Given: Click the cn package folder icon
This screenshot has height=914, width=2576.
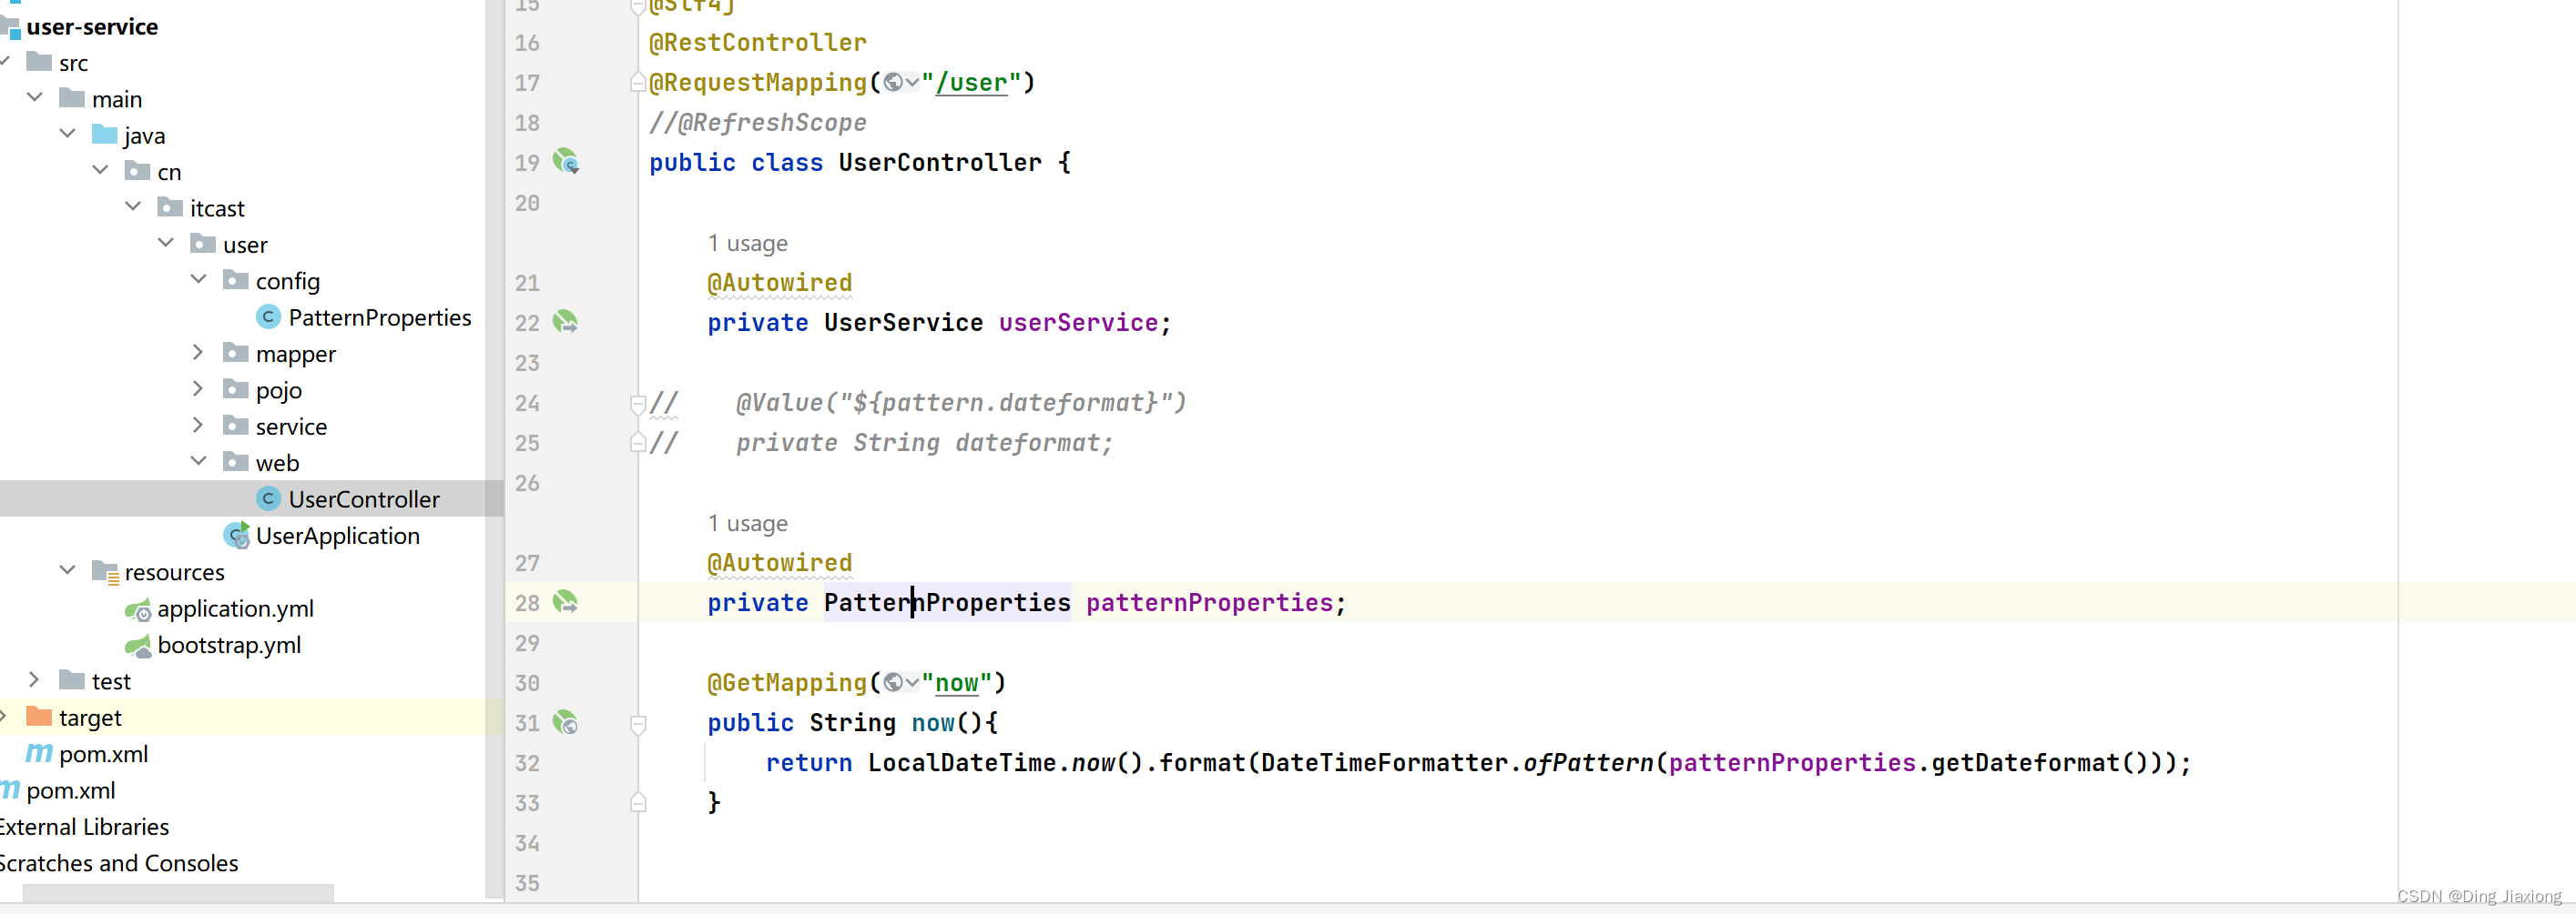Looking at the screenshot, I should (x=137, y=171).
